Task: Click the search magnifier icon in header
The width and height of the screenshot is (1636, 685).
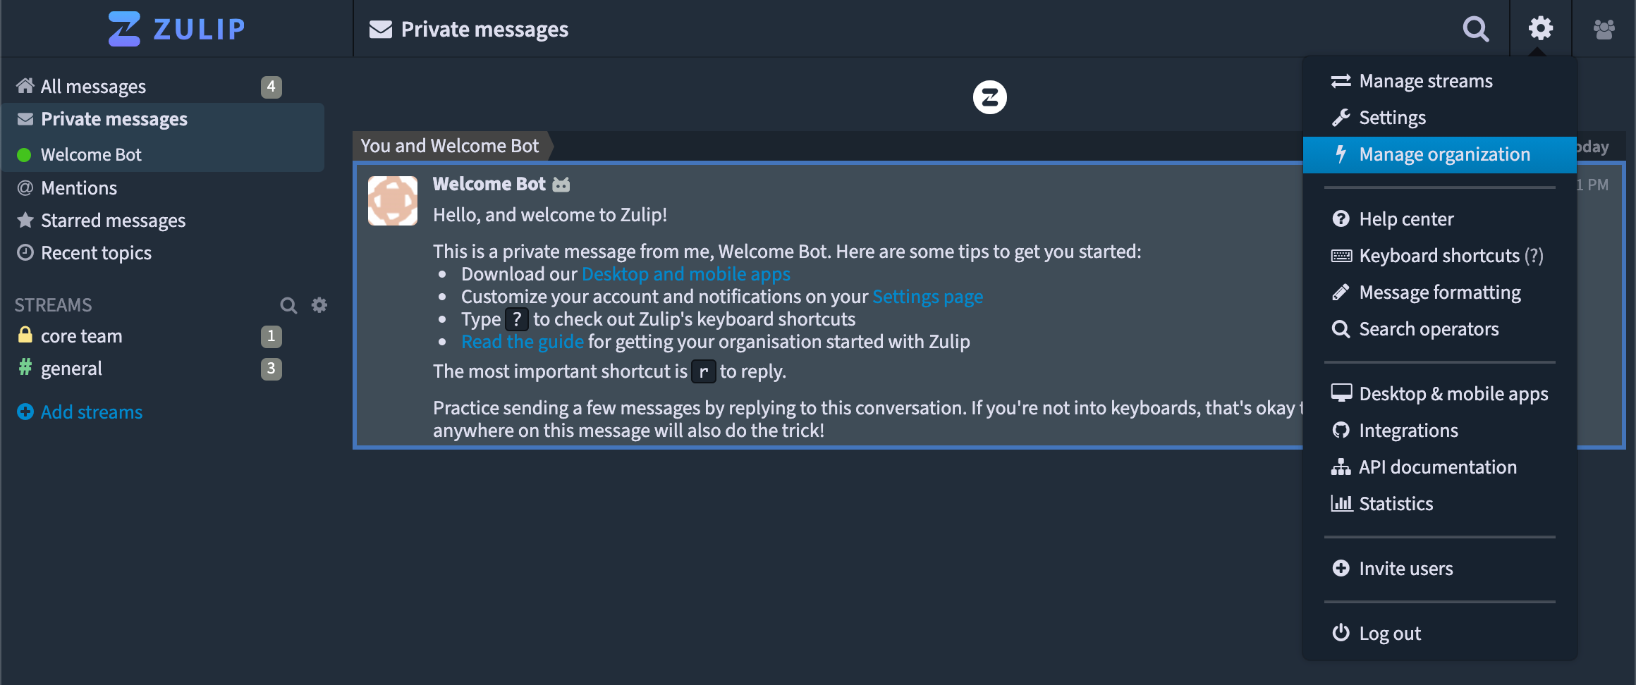Action: pyautogui.click(x=1475, y=29)
